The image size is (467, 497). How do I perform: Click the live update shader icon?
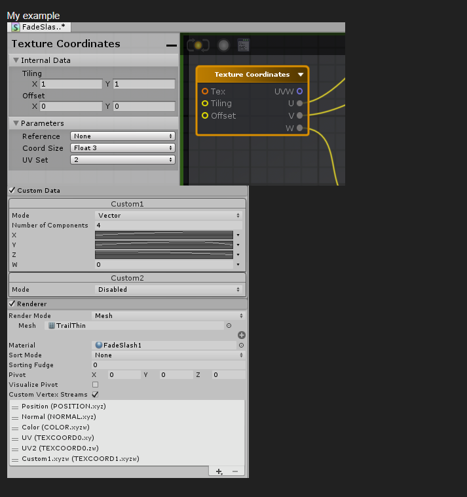click(x=198, y=45)
